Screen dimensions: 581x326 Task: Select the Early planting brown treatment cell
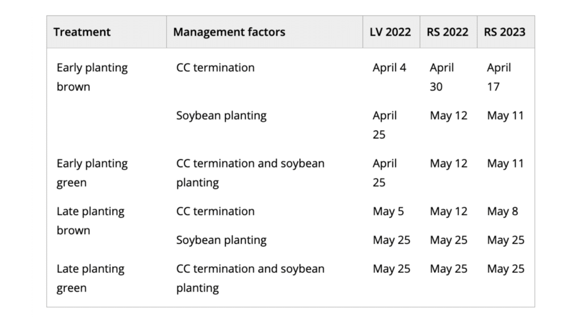pos(92,77)
